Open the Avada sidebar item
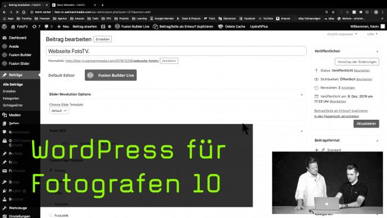387x218 pixels. (x=14, y=46)
